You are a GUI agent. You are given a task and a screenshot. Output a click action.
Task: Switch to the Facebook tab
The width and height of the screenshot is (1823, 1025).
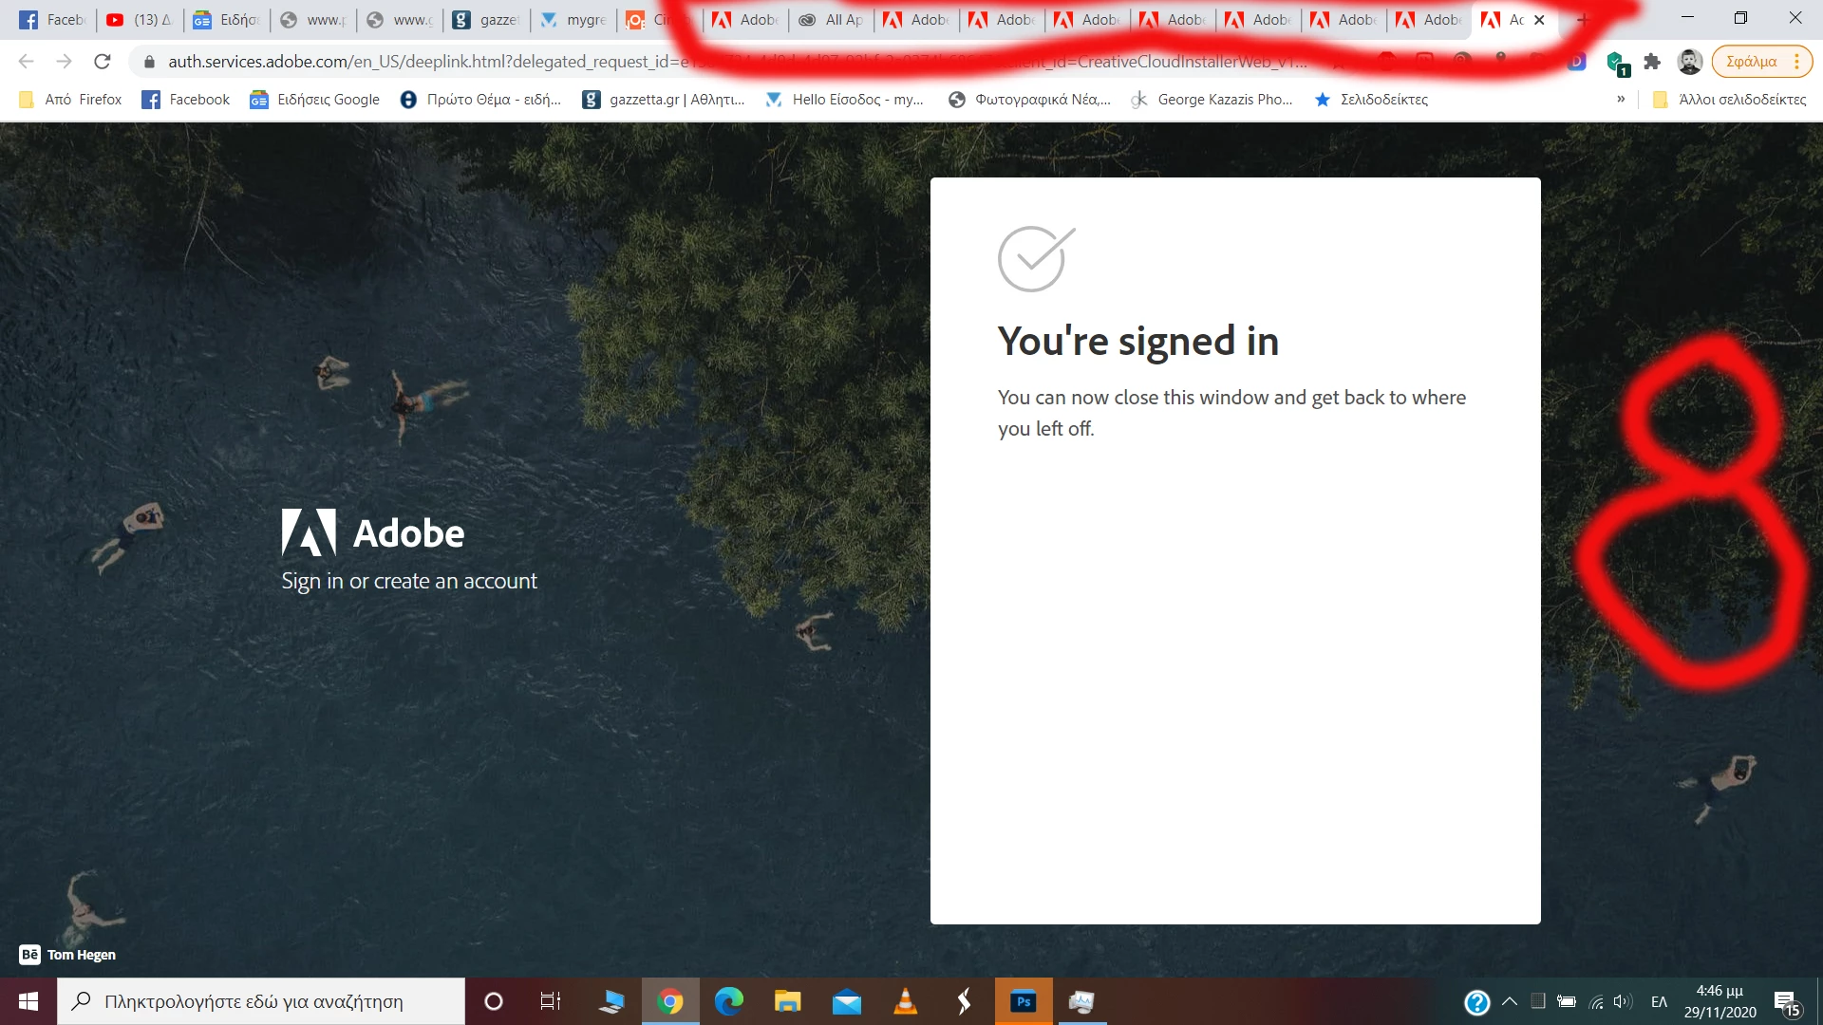tap(53, 19)
